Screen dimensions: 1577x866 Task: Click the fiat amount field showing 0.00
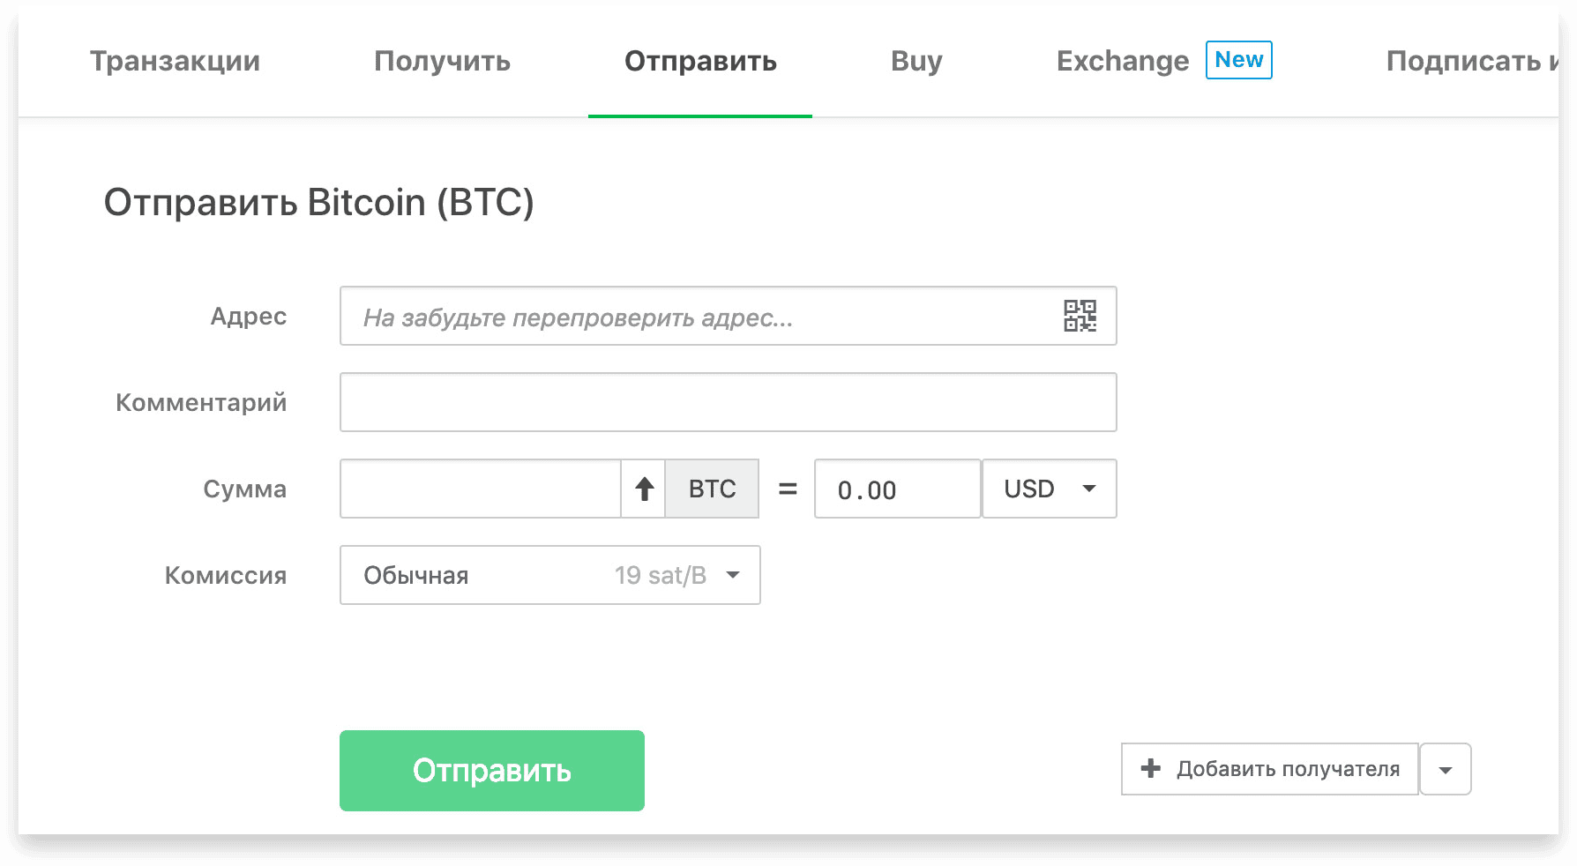[898, 489]
